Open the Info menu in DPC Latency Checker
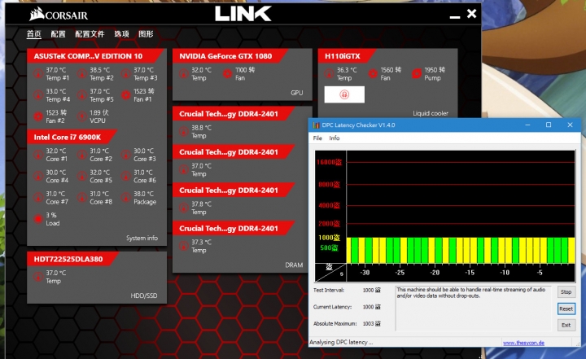 pos(335,138)
